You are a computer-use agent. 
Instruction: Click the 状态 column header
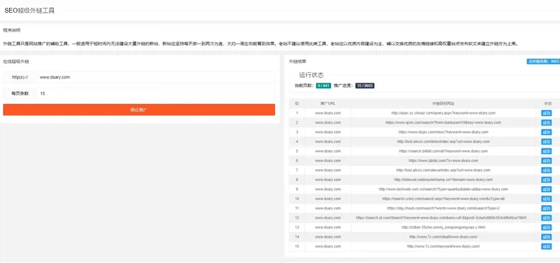tap(548, 103)
